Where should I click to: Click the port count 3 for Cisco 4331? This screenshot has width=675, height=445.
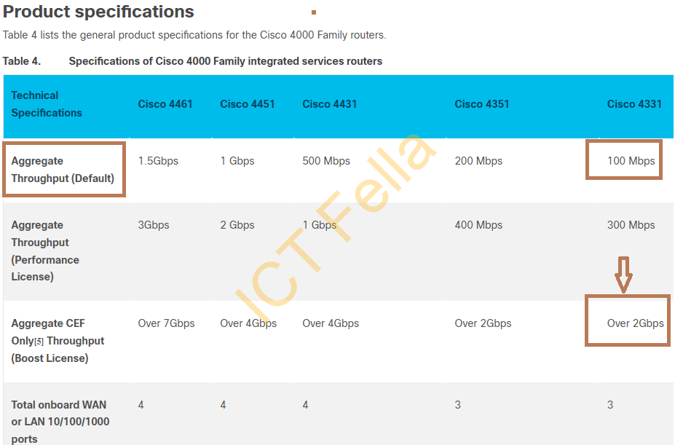pos(610,405)
